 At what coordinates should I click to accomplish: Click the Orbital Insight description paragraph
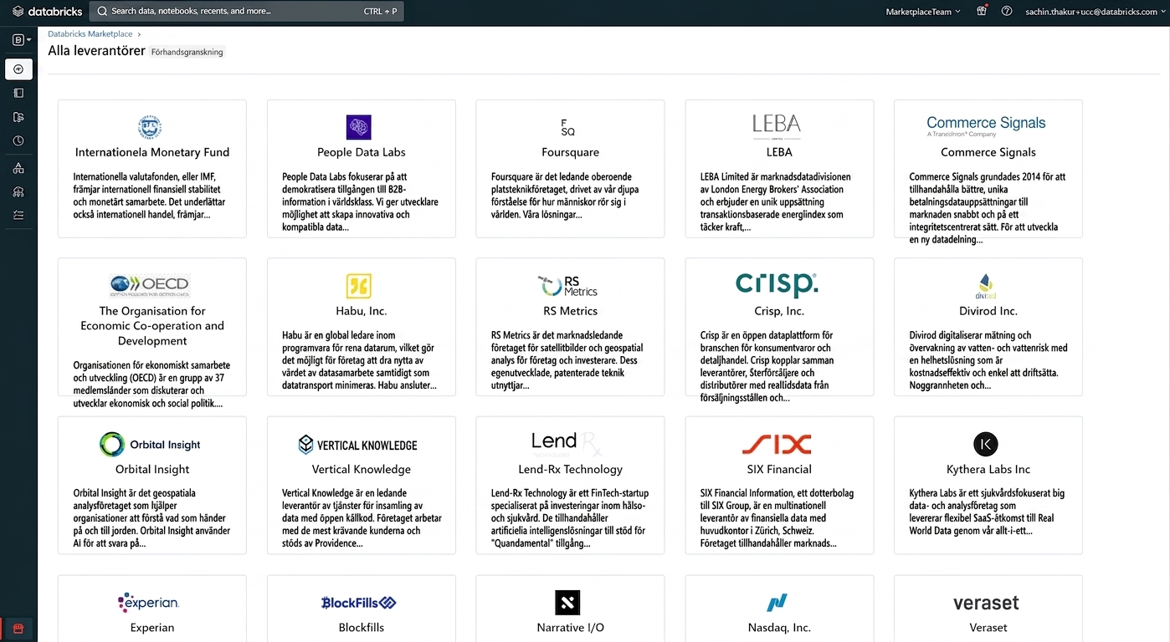152,518
